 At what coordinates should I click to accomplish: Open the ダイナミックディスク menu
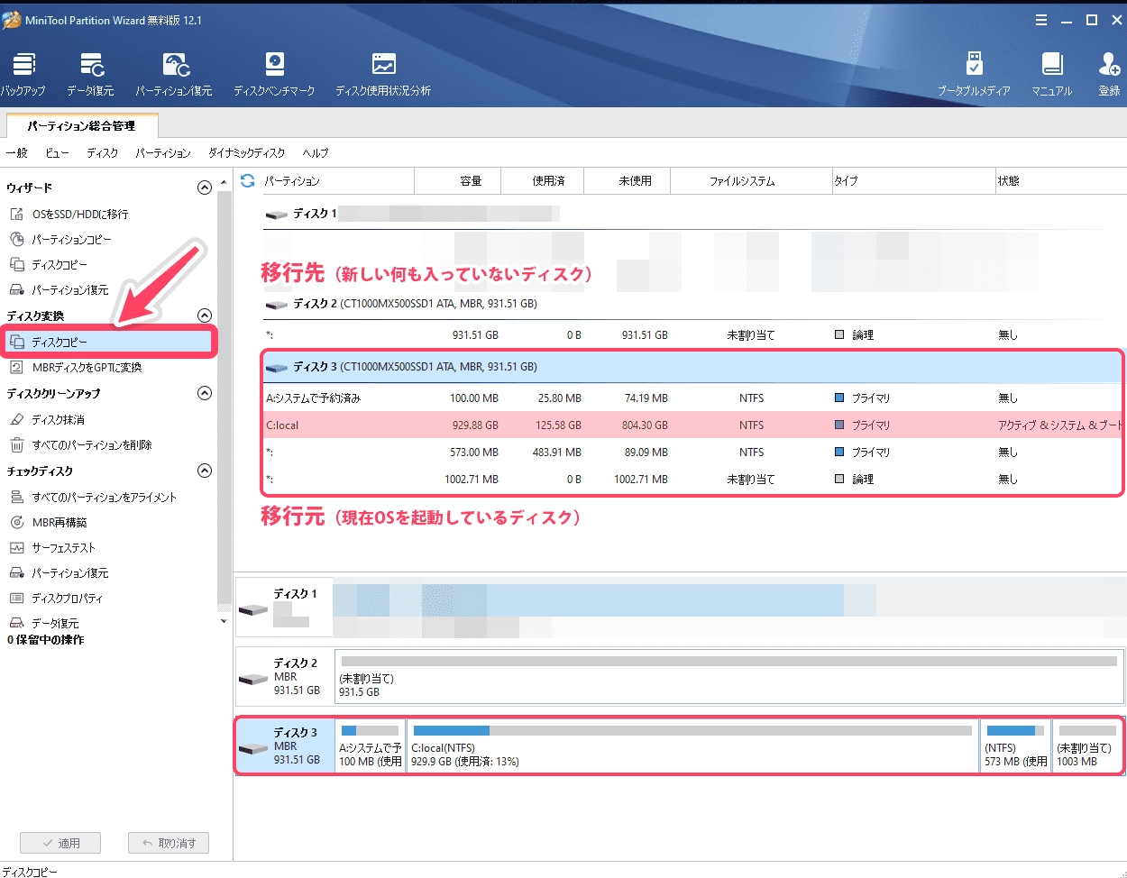pos(246,153)
